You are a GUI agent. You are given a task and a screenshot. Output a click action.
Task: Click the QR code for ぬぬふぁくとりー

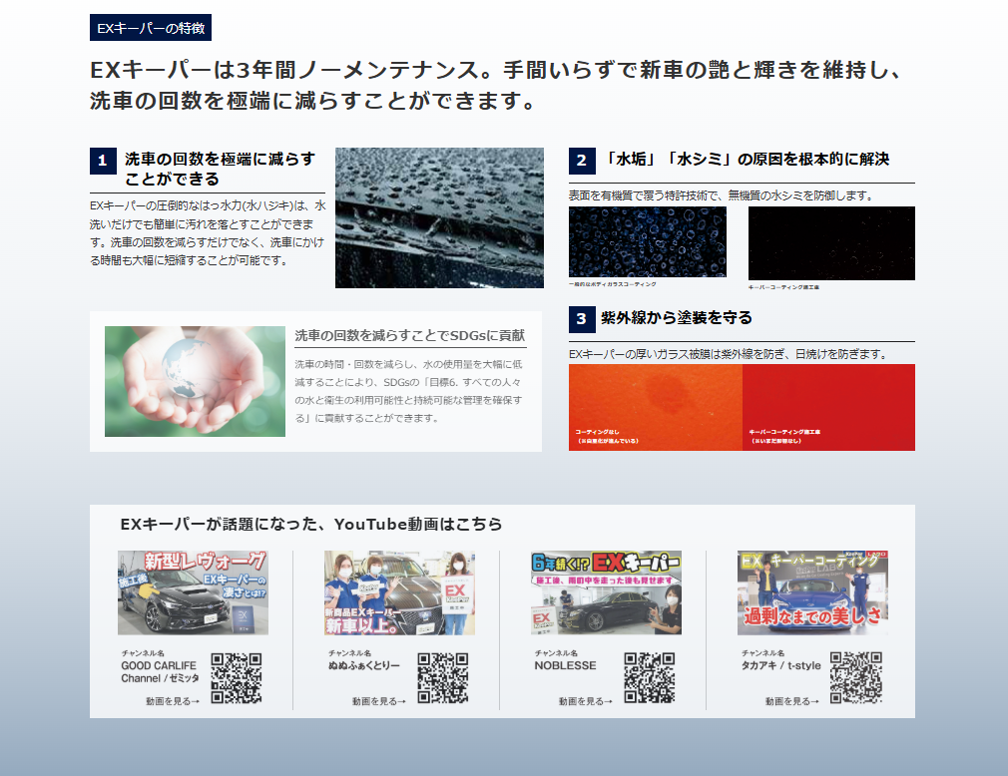[443, 678]
